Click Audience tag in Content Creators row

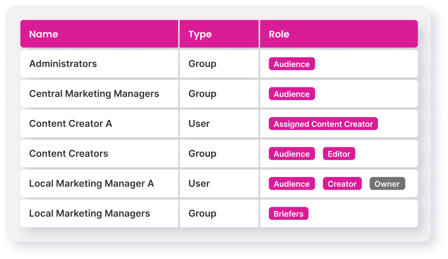point(292,154)
